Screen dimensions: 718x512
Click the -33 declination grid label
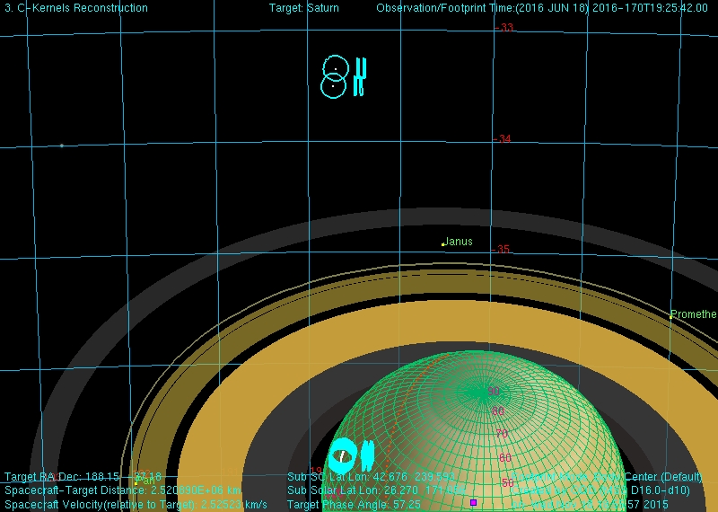(x=504, y=28)
